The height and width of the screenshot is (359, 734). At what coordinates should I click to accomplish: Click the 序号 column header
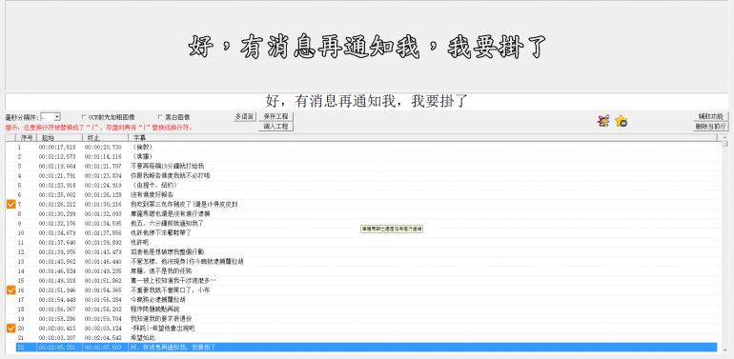pos(27,138)
